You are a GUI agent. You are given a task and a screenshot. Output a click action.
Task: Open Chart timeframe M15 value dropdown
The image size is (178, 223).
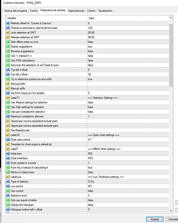click(128, 158)
